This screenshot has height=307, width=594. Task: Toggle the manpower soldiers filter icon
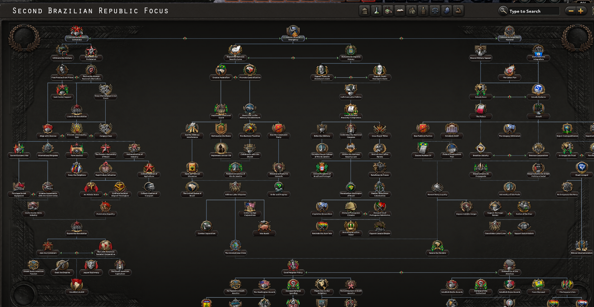click(x=412, y=11)
